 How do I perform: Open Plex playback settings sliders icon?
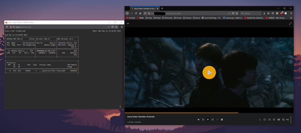point(274,120)
